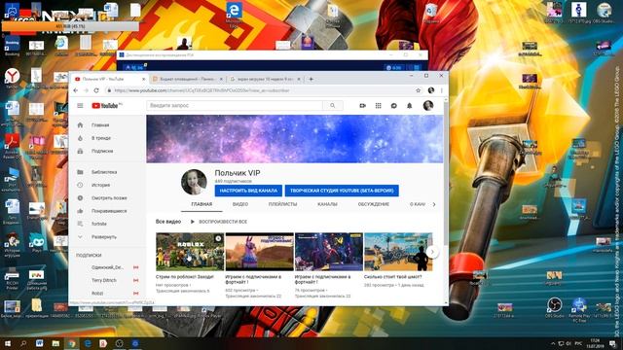Switch to the ВИДЕО channel tab
The width and height of the screenshot is (623, 350).
pyautogui.click(x=240, y=204)
